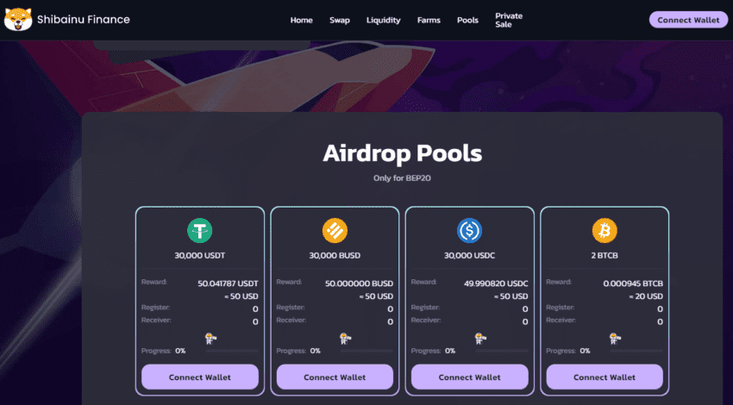733x405 pixels.
Task: Click the Shiba Inu dog logo
Action: click(18, 20)
